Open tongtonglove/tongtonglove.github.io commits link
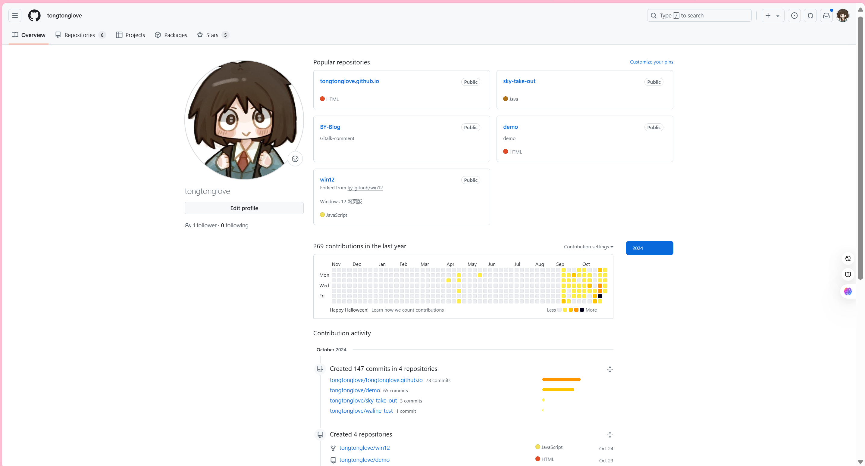 click(x=376, y=380)
